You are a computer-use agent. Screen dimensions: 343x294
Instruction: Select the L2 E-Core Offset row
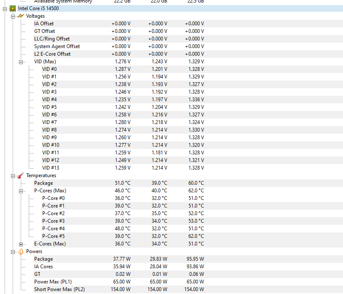click(x=188, y=54)
